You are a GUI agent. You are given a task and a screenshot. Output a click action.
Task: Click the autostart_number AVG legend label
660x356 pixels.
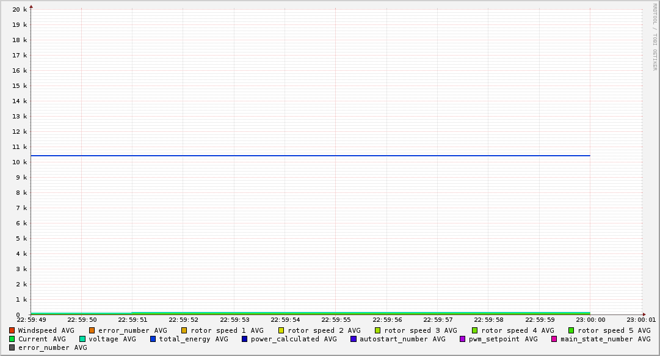tap(402, 339)
